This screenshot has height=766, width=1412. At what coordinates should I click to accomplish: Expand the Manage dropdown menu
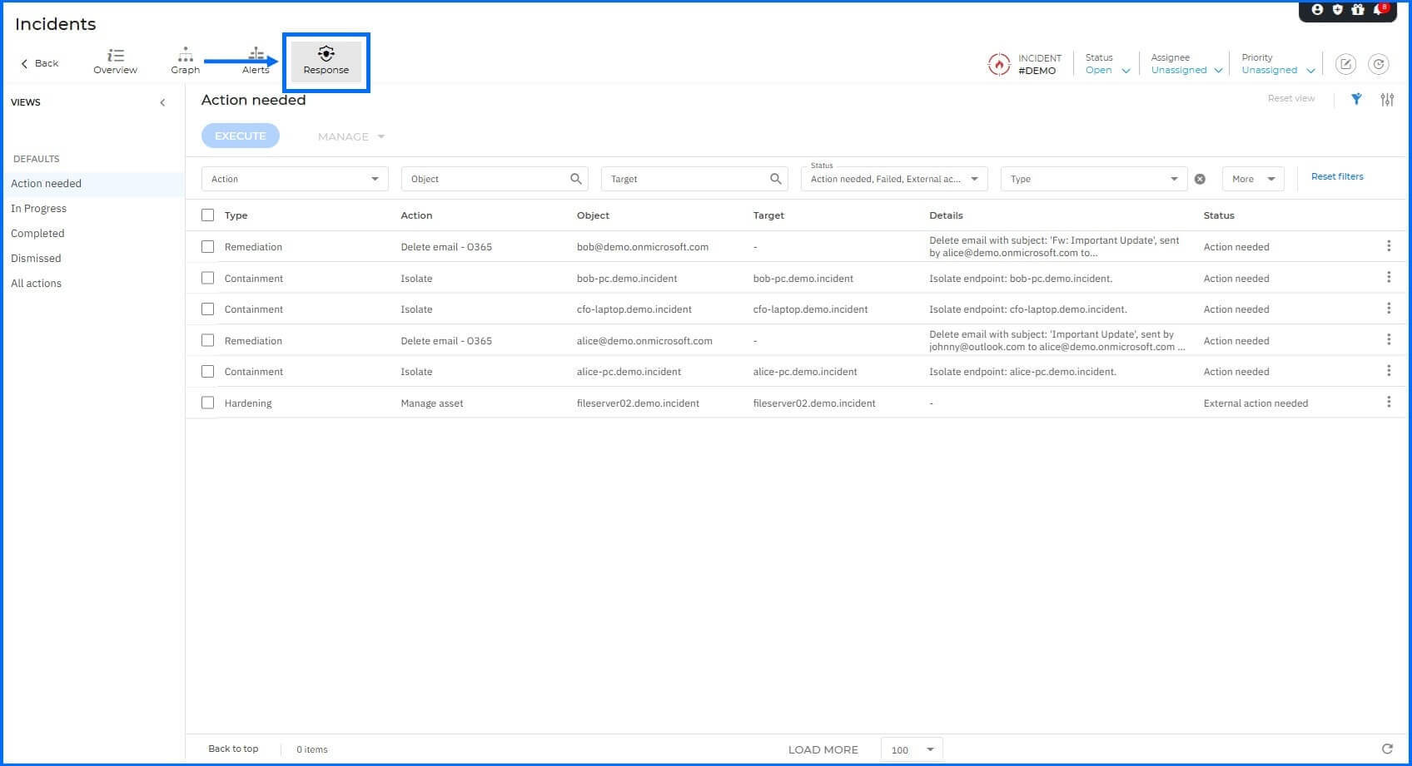[x=351, y=136]
